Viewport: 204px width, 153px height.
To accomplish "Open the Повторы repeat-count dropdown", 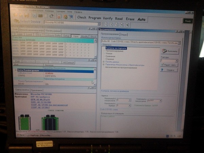I will coord(176,61).
